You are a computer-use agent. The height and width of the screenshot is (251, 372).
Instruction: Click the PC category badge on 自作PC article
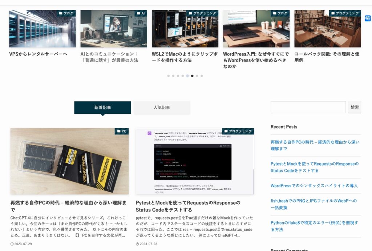click(122, 131)
